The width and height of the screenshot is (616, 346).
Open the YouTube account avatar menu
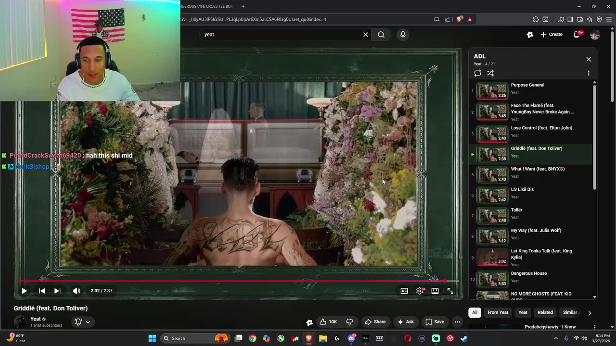[x=595, y=35]
